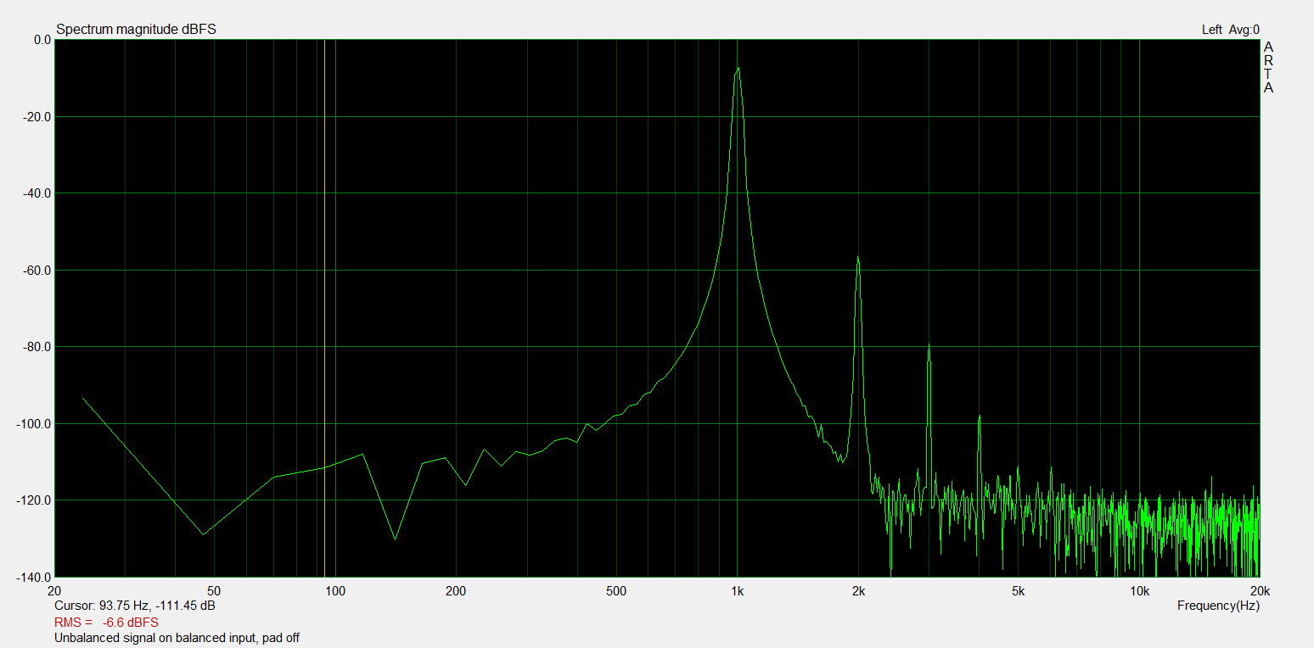This screenshot has height=648, width=1314.
Task: Click the '-80.0' y-axis label
Action: (x=38, y=346)
